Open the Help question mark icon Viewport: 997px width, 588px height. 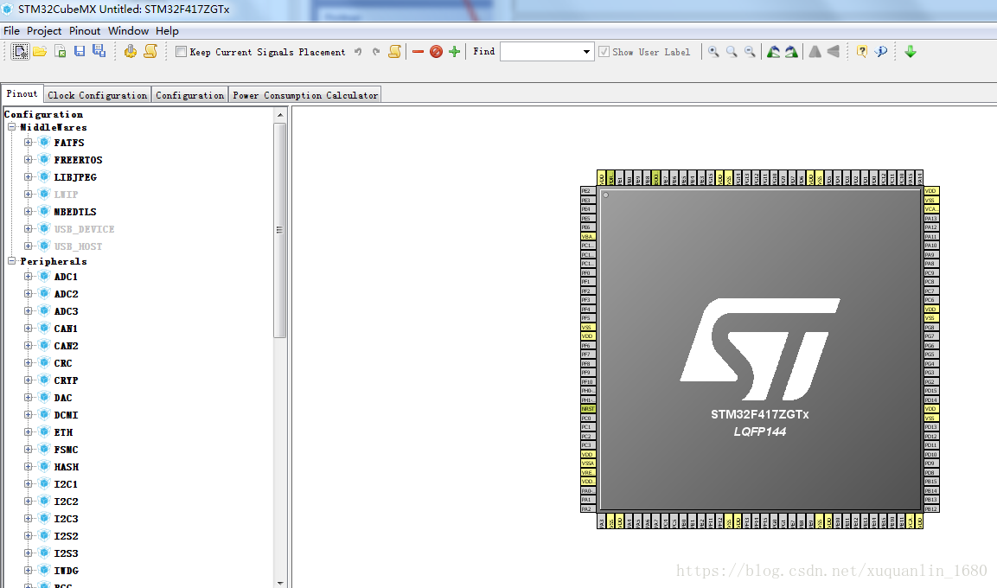(x=861, y=52)
